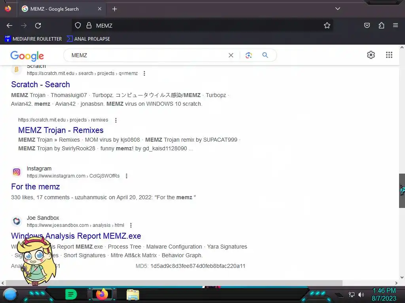405x303 pixels.
Task: Click the MD5 hash value text
Action: click(198, 266)
